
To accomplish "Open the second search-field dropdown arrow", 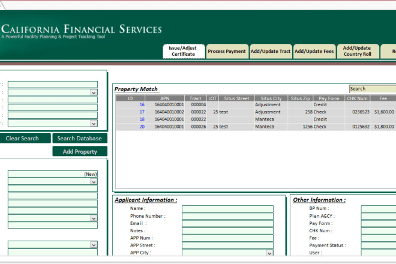I will [94, 93].
